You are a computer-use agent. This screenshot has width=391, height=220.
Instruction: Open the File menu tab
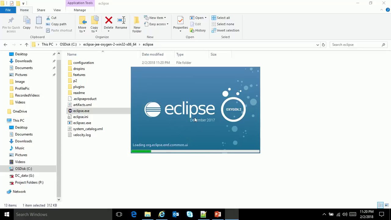click(8, 10)
